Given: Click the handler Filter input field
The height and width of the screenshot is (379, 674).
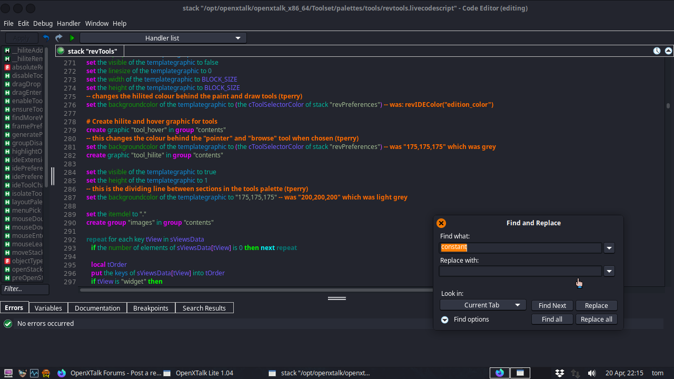Looking at the screenshot, I should [x=25, y=289].
